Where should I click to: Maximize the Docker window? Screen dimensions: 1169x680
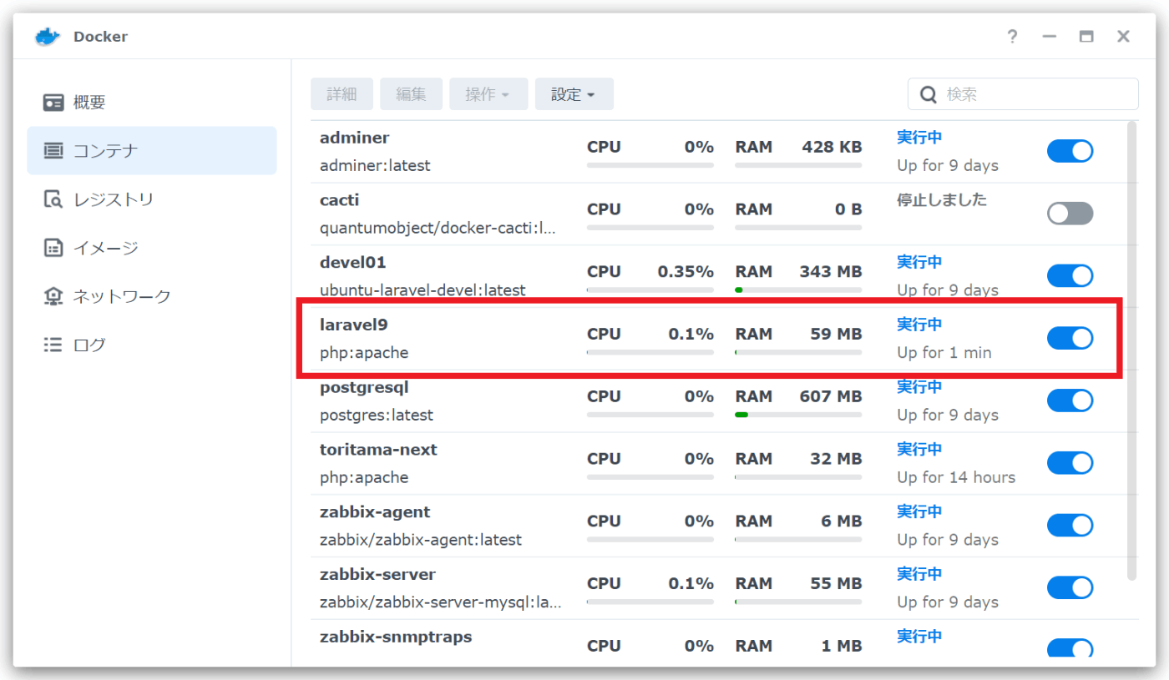pos(1086,37)
